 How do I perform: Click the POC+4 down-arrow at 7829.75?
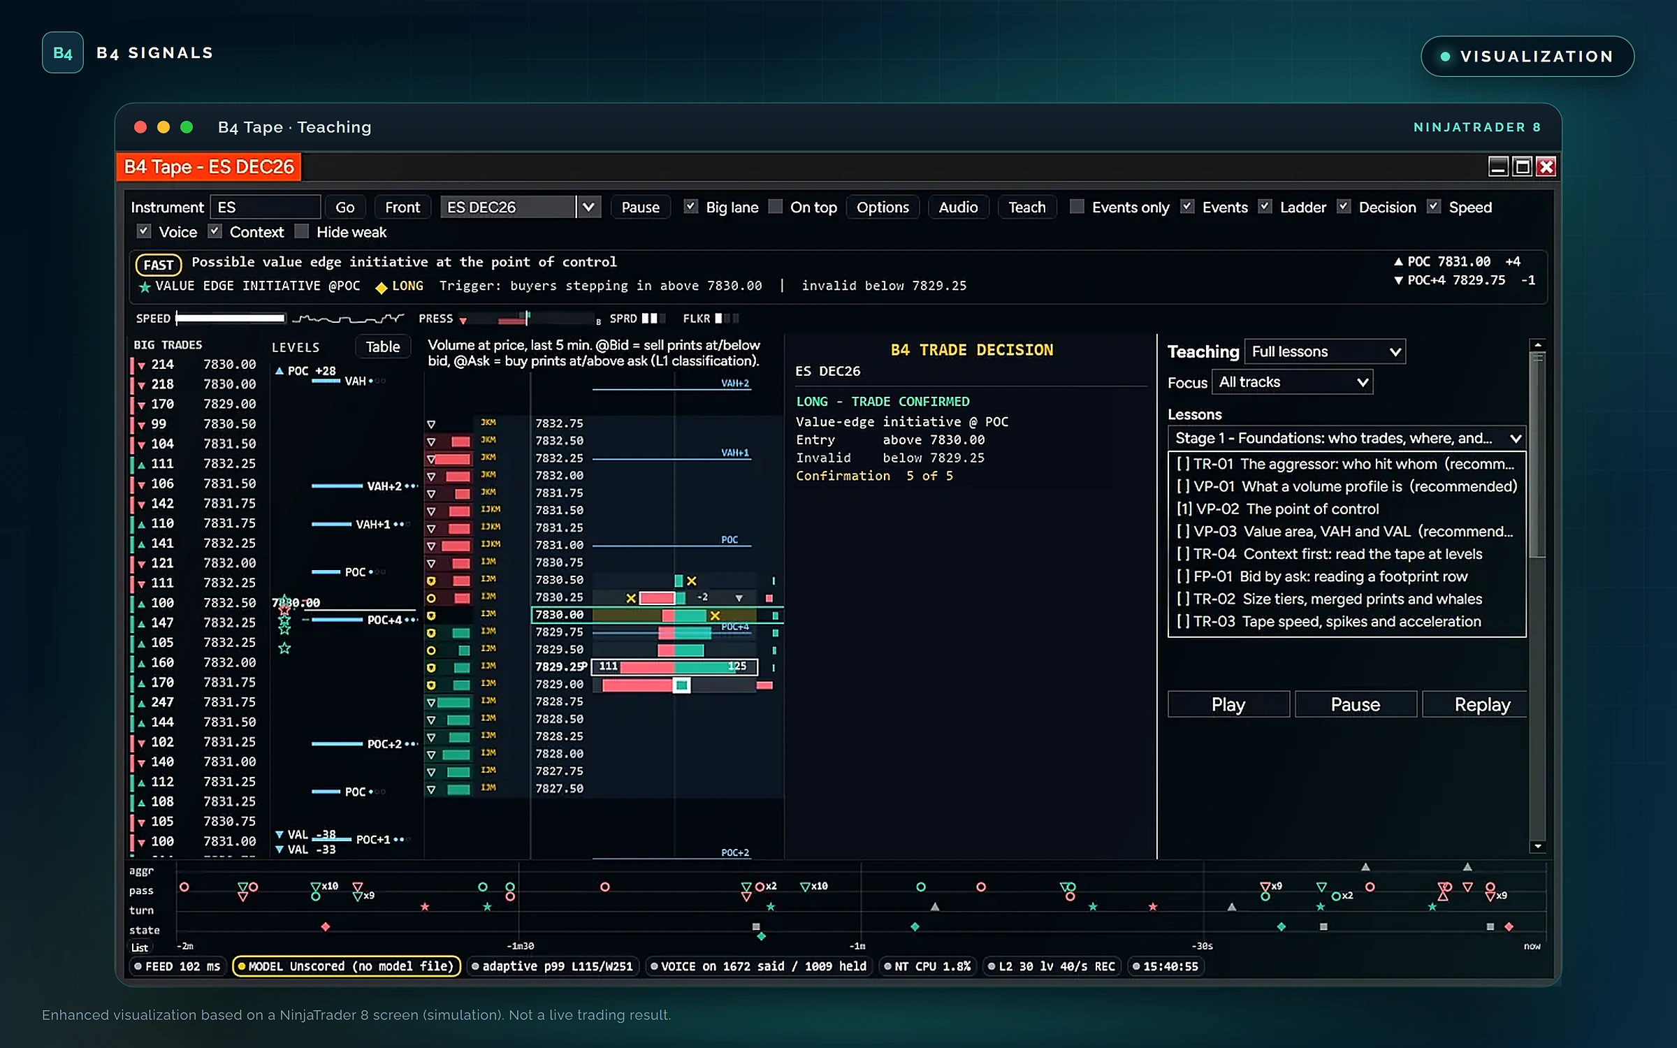click(1398, 280)
